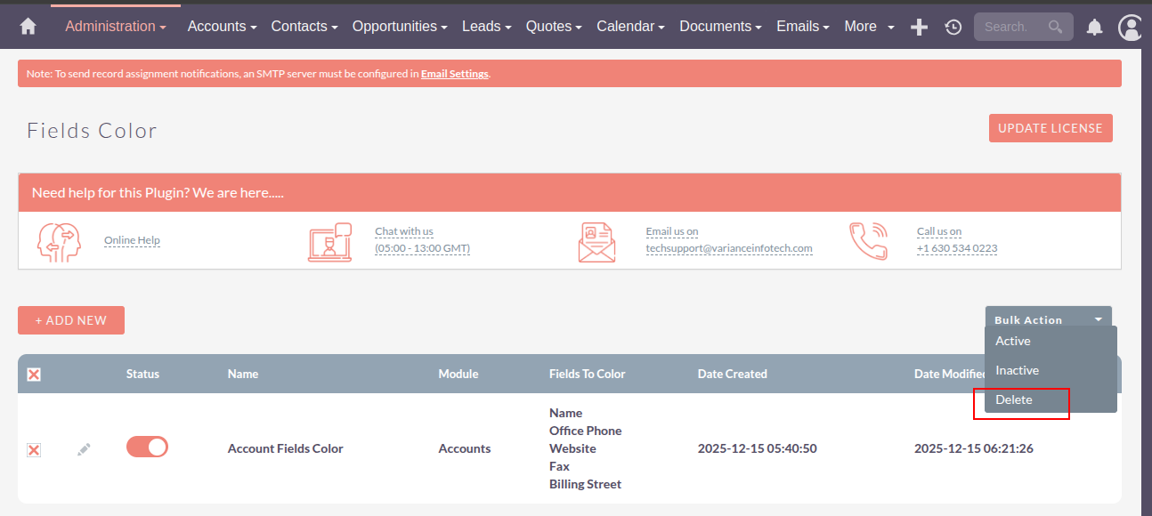Click the home icon in navbar
The height and width of the screenshot is (516, 1152).
(28, 27)
